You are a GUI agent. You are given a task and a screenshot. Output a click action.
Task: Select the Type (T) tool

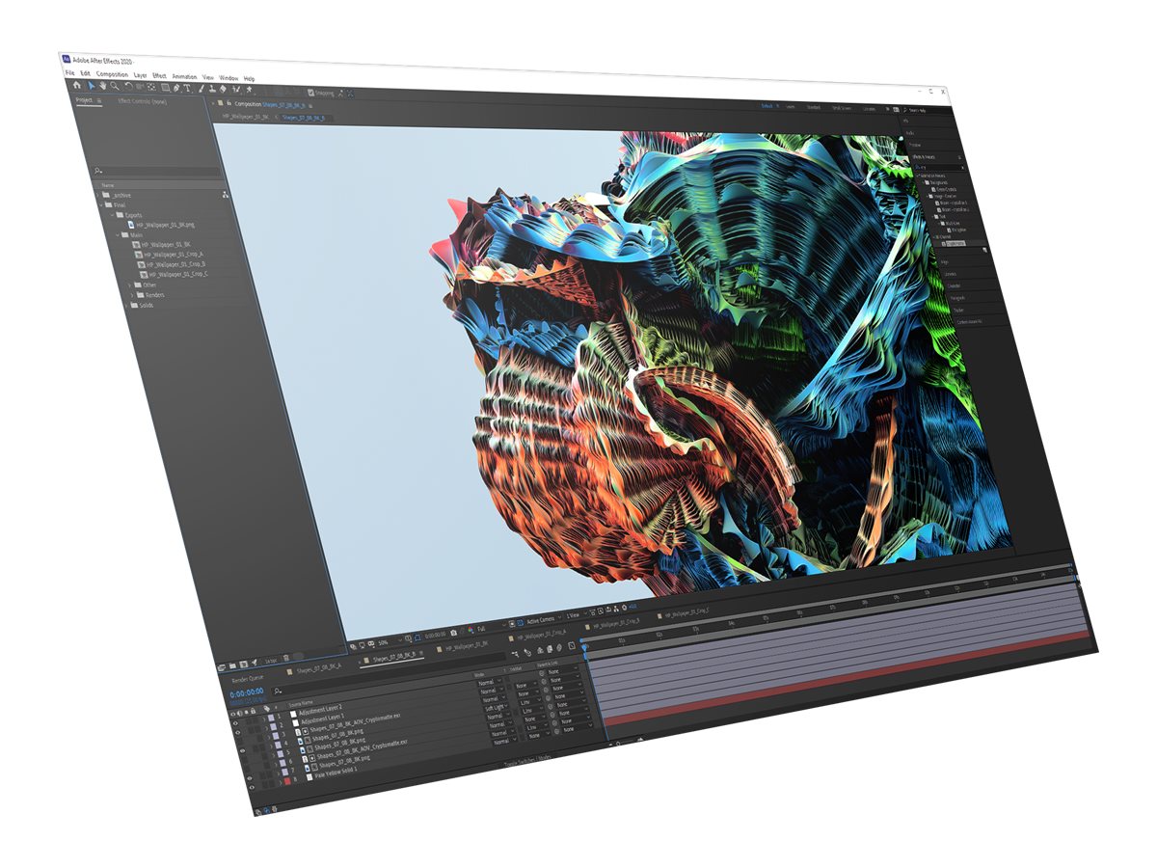point(187,89)
